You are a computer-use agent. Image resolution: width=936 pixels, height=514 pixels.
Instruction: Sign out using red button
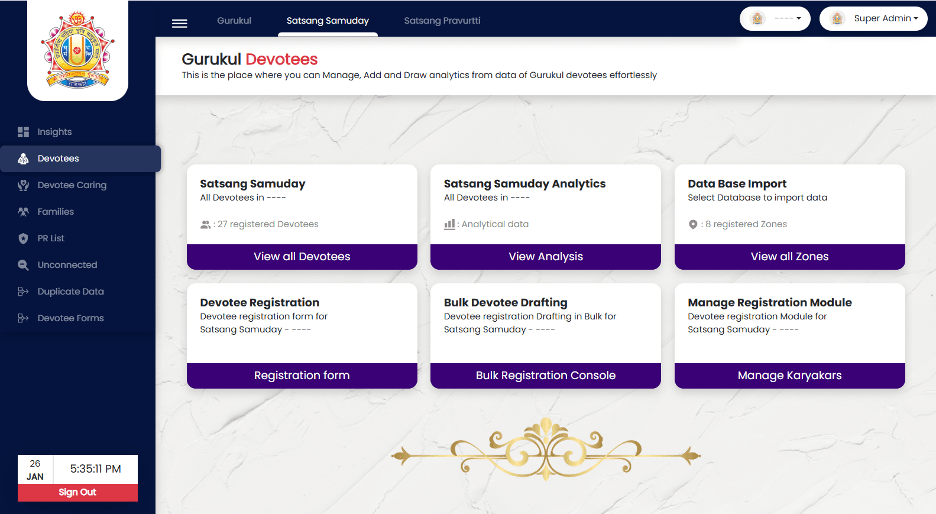point(77,492)
